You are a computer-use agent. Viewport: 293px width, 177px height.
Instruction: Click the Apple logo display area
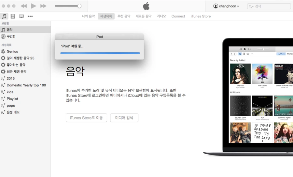[x=146, y=6]
